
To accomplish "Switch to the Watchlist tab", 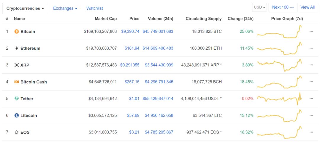I will click(95, 8).
